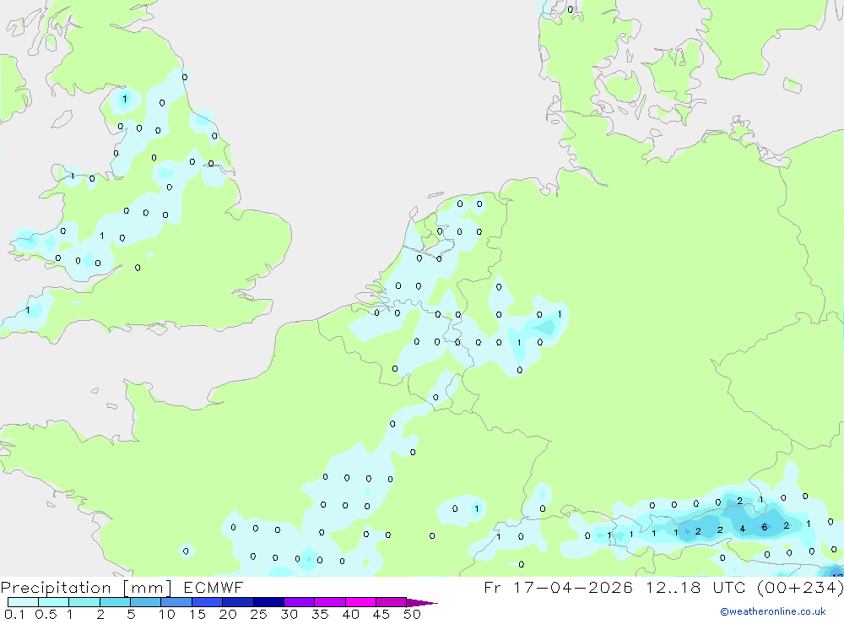Click the 40–45 mm legend color swatch
This screenshot has height=619, width=844.
tap(360, 602)
